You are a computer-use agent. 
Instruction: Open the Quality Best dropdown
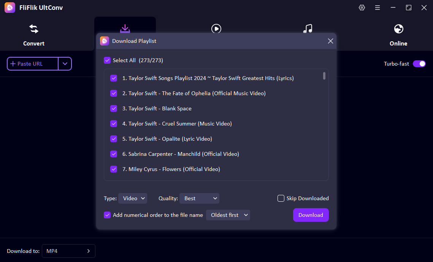[199, 198]
